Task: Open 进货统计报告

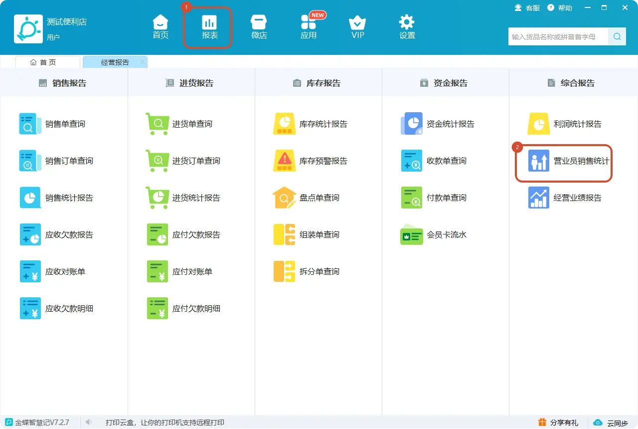Action: (183, 198)
